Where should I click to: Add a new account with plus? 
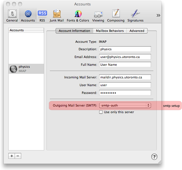[x=11, y=156]
